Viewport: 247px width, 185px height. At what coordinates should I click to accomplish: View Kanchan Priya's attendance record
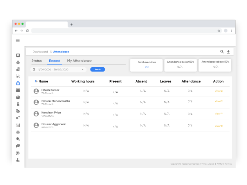[219, 113]
